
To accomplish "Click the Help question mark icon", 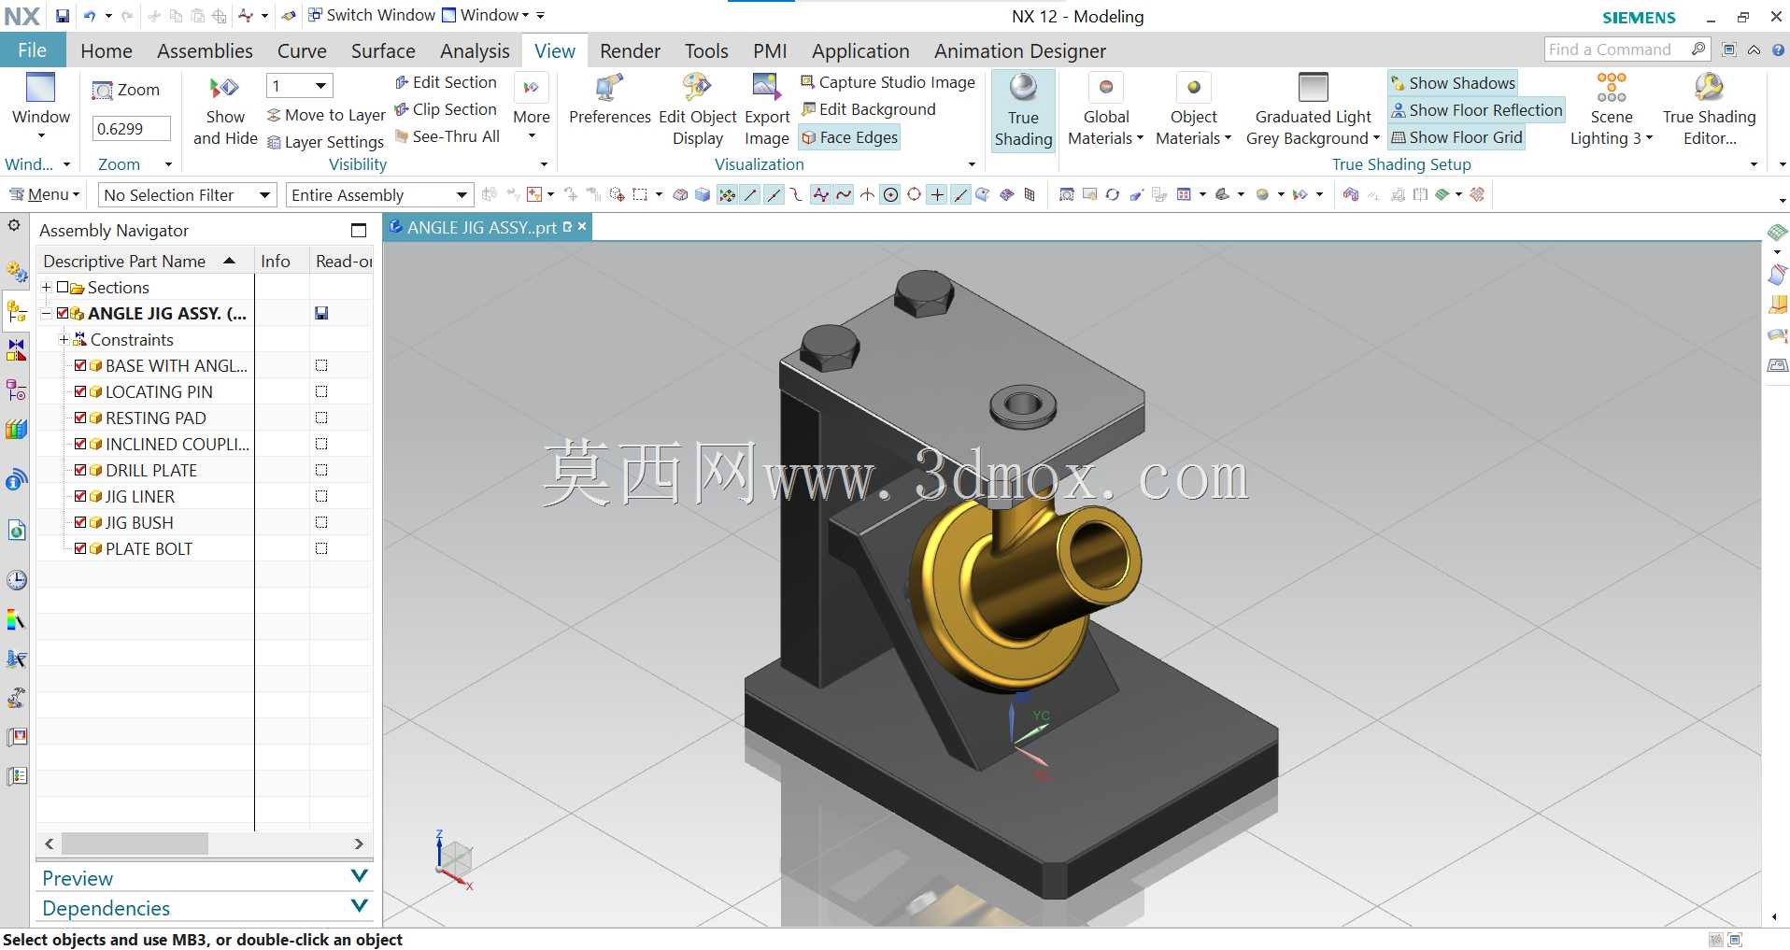I will point(1778,50).
